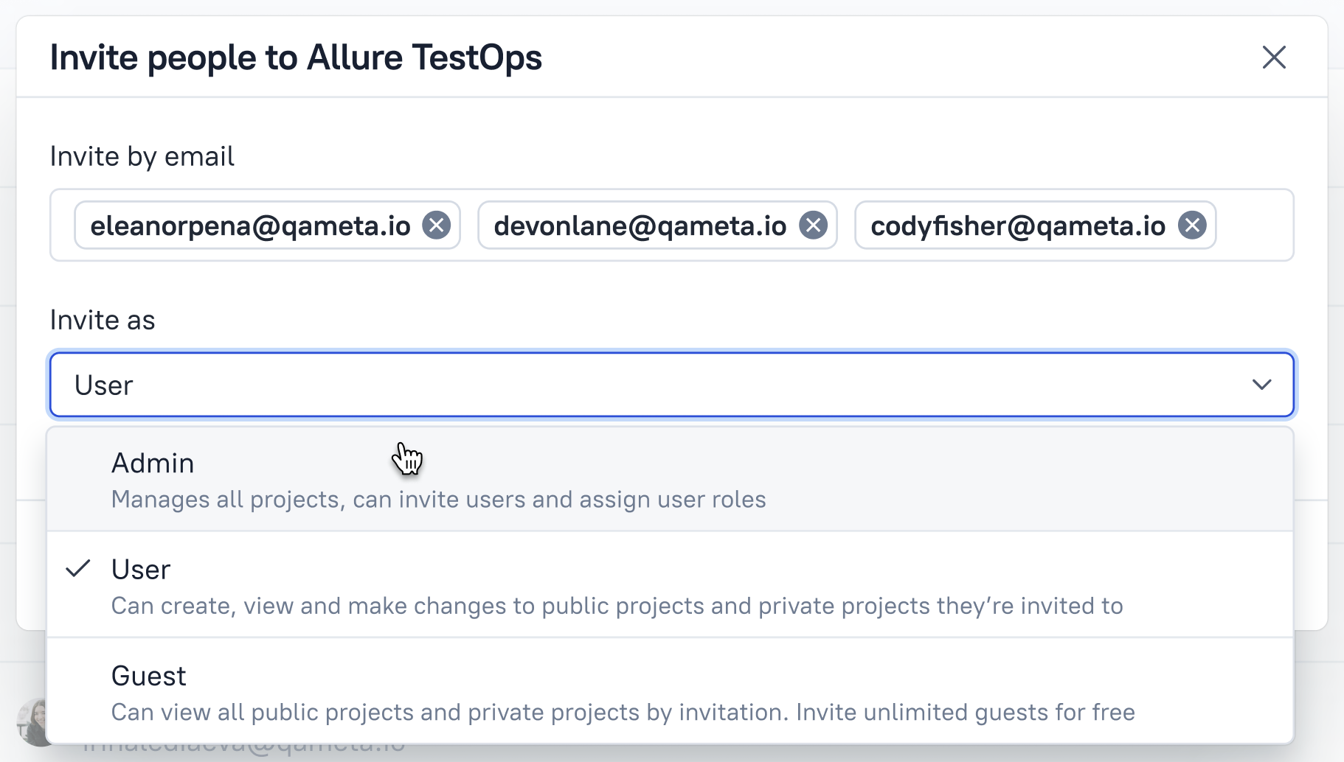1344x762 pixels.
Task: Remove eleanorpena@qameta.io from invite list
Action: coord(437,226)
